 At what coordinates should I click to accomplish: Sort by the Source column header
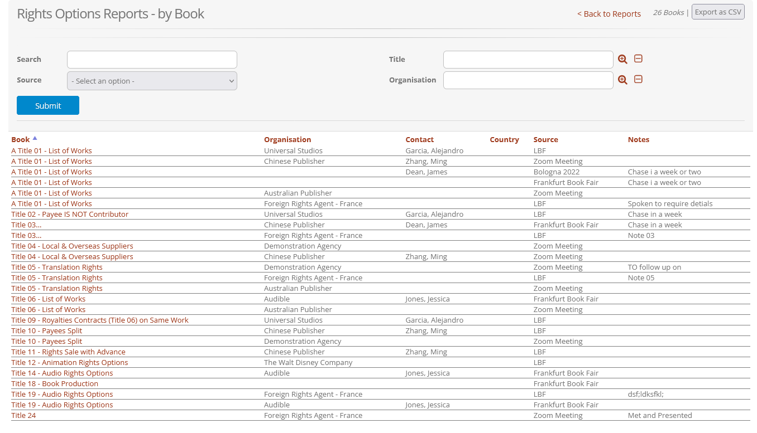point(546,140)
